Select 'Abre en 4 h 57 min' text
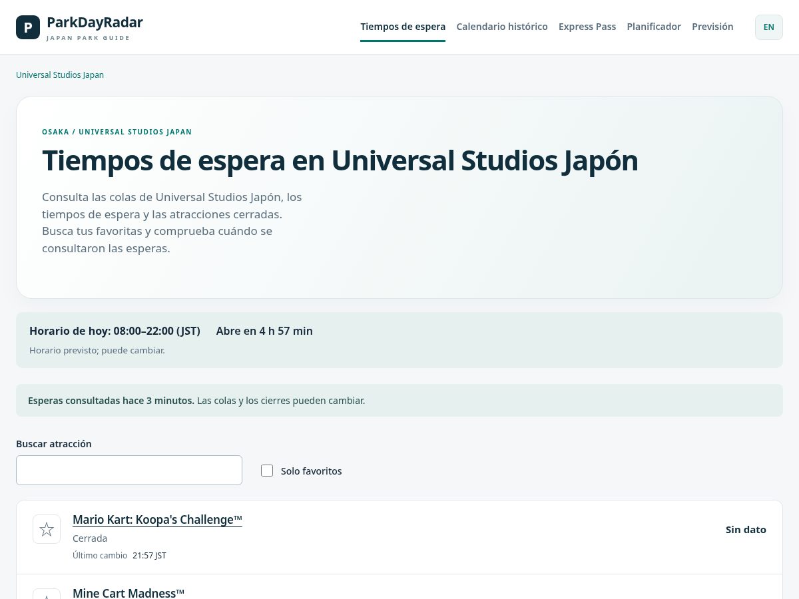This screenshot has height=599, width=799. (x=264, y=331)
